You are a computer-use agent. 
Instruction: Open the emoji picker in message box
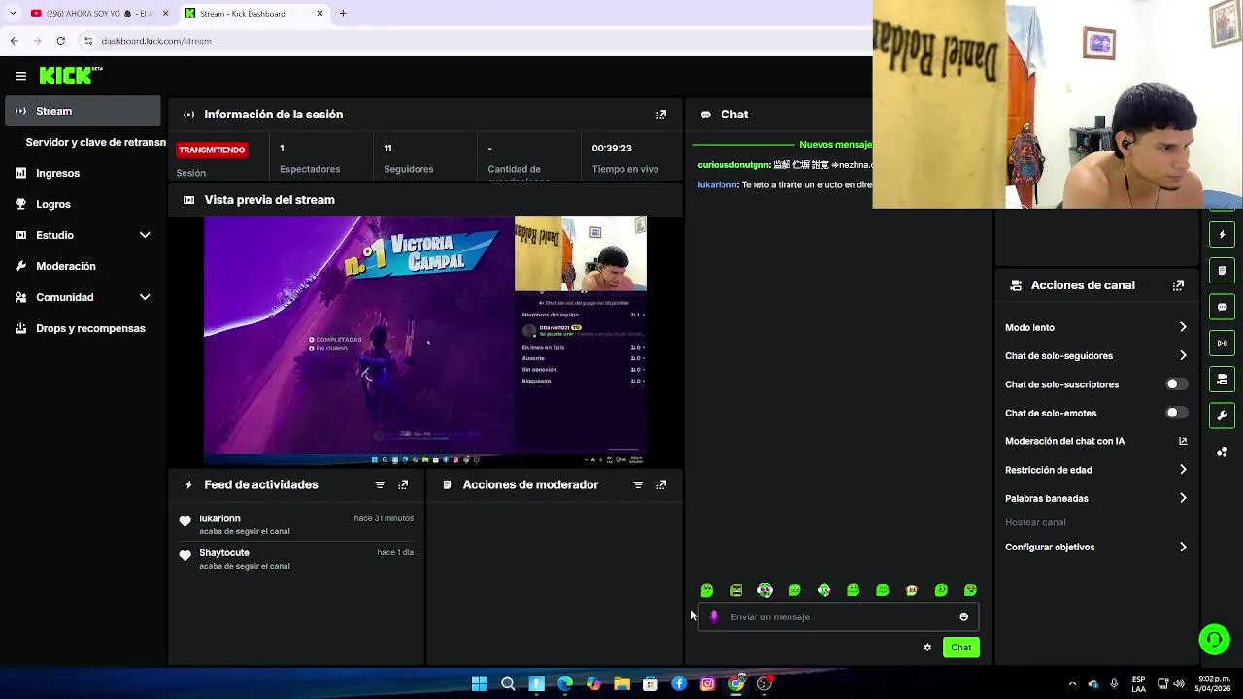pyautogui.click(x=963, y=616)
